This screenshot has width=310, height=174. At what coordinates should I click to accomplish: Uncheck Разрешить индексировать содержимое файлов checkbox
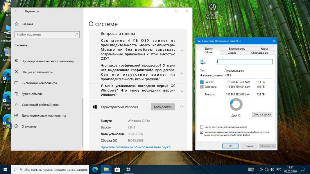click(x=202, y=132)
